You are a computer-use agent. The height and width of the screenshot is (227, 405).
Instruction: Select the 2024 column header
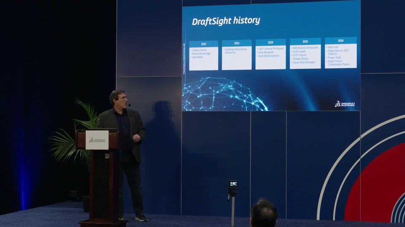click(x=270, y=42)
